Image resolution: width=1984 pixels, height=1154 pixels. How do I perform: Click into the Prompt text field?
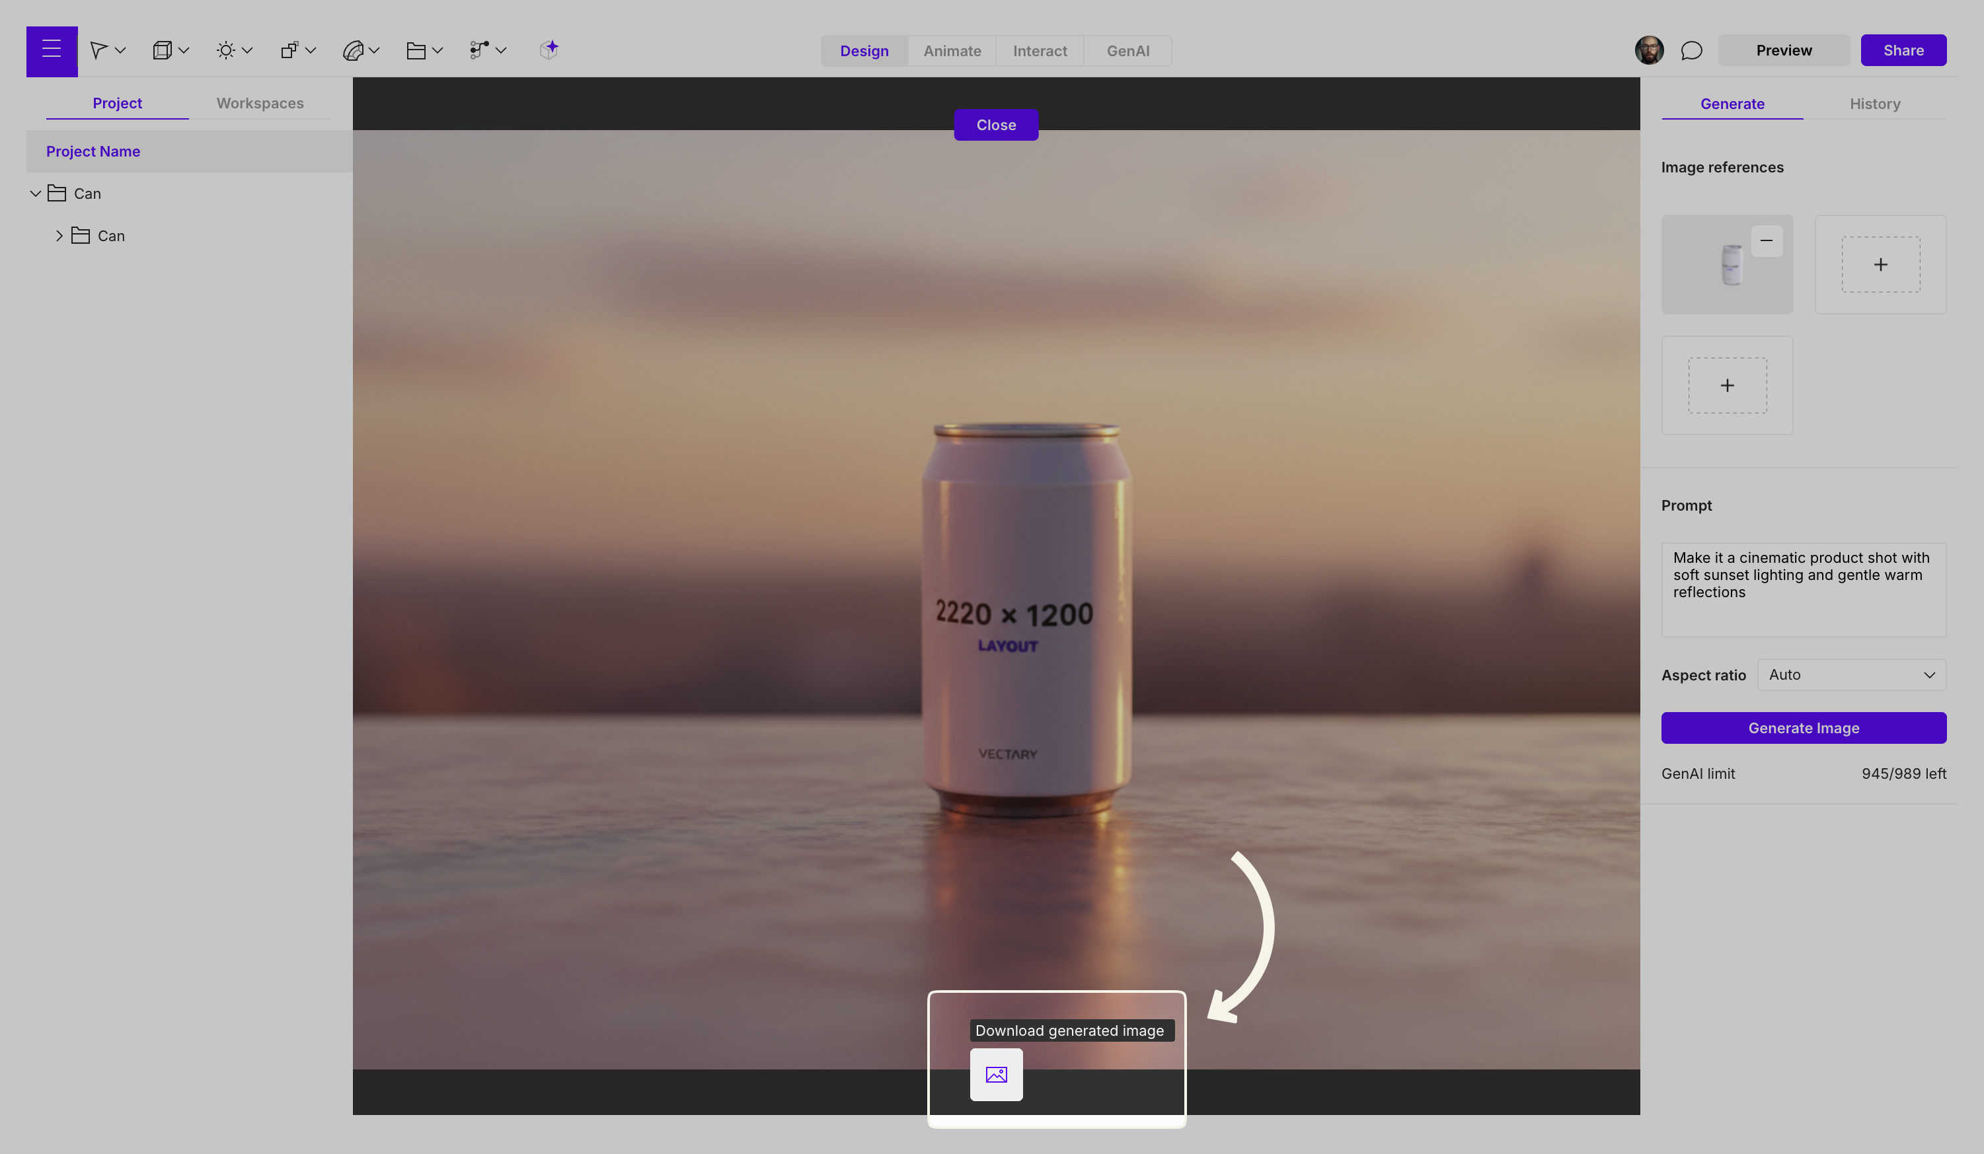[1803, 590]
